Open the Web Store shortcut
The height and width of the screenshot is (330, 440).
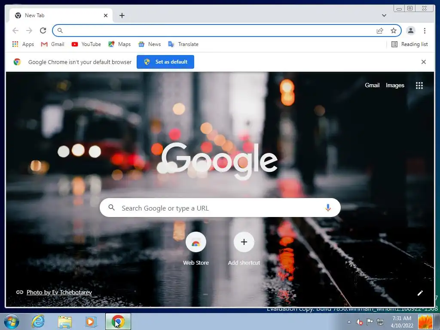[x=196, y=249]
